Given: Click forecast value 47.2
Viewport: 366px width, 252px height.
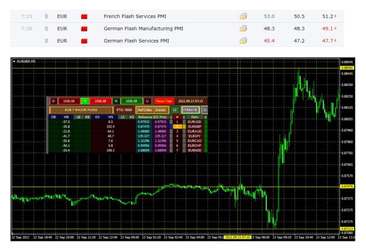Looking at the screenshot, I should pos(299,41).
